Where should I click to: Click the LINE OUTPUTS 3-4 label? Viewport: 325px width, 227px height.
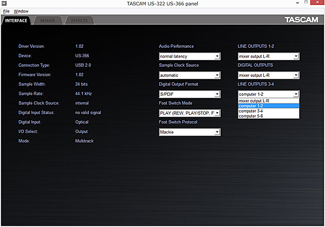click(x=256, y=84)
